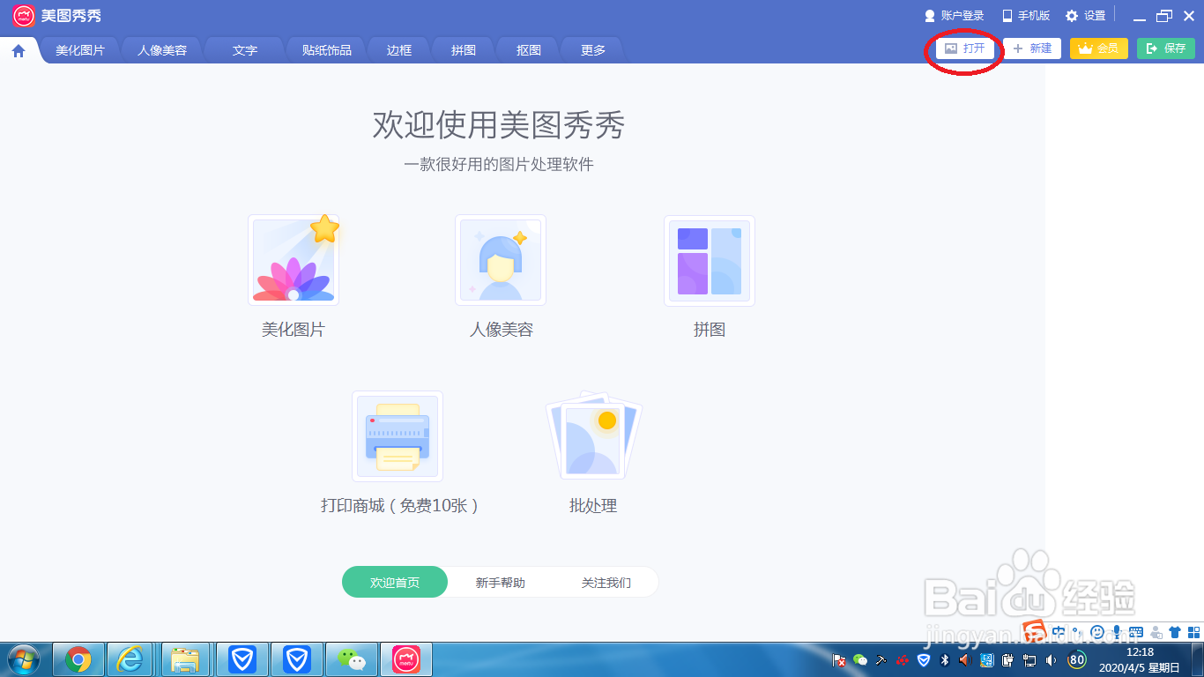
Task: Select the 关注我们 pill button
Action: [606, 583]
